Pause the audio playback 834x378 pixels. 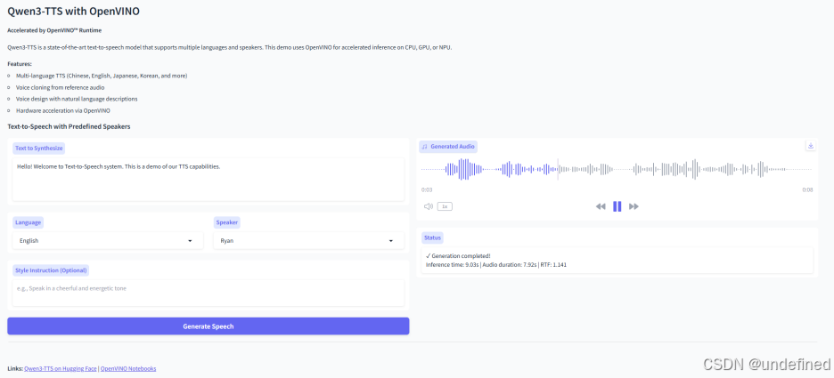click(x=617, y=206)
